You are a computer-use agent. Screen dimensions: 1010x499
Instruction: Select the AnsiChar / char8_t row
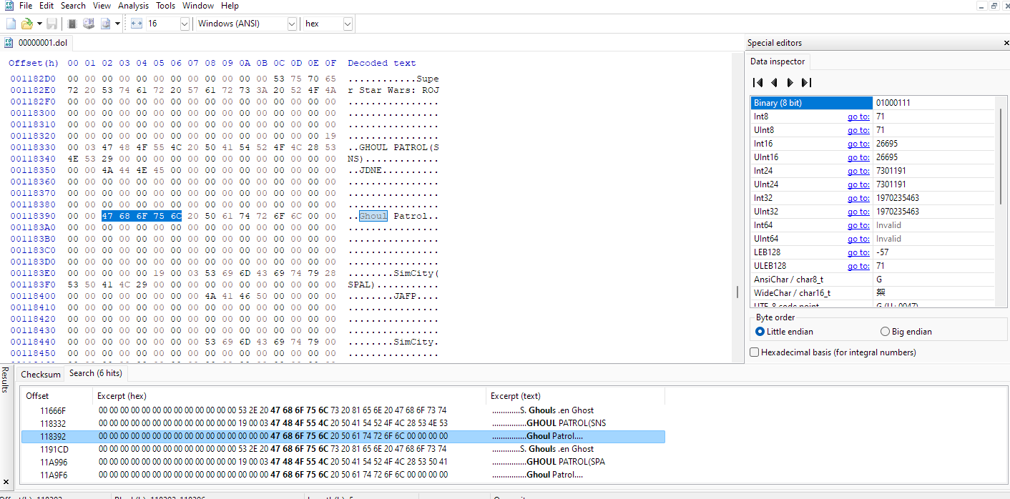coord(872,280)
